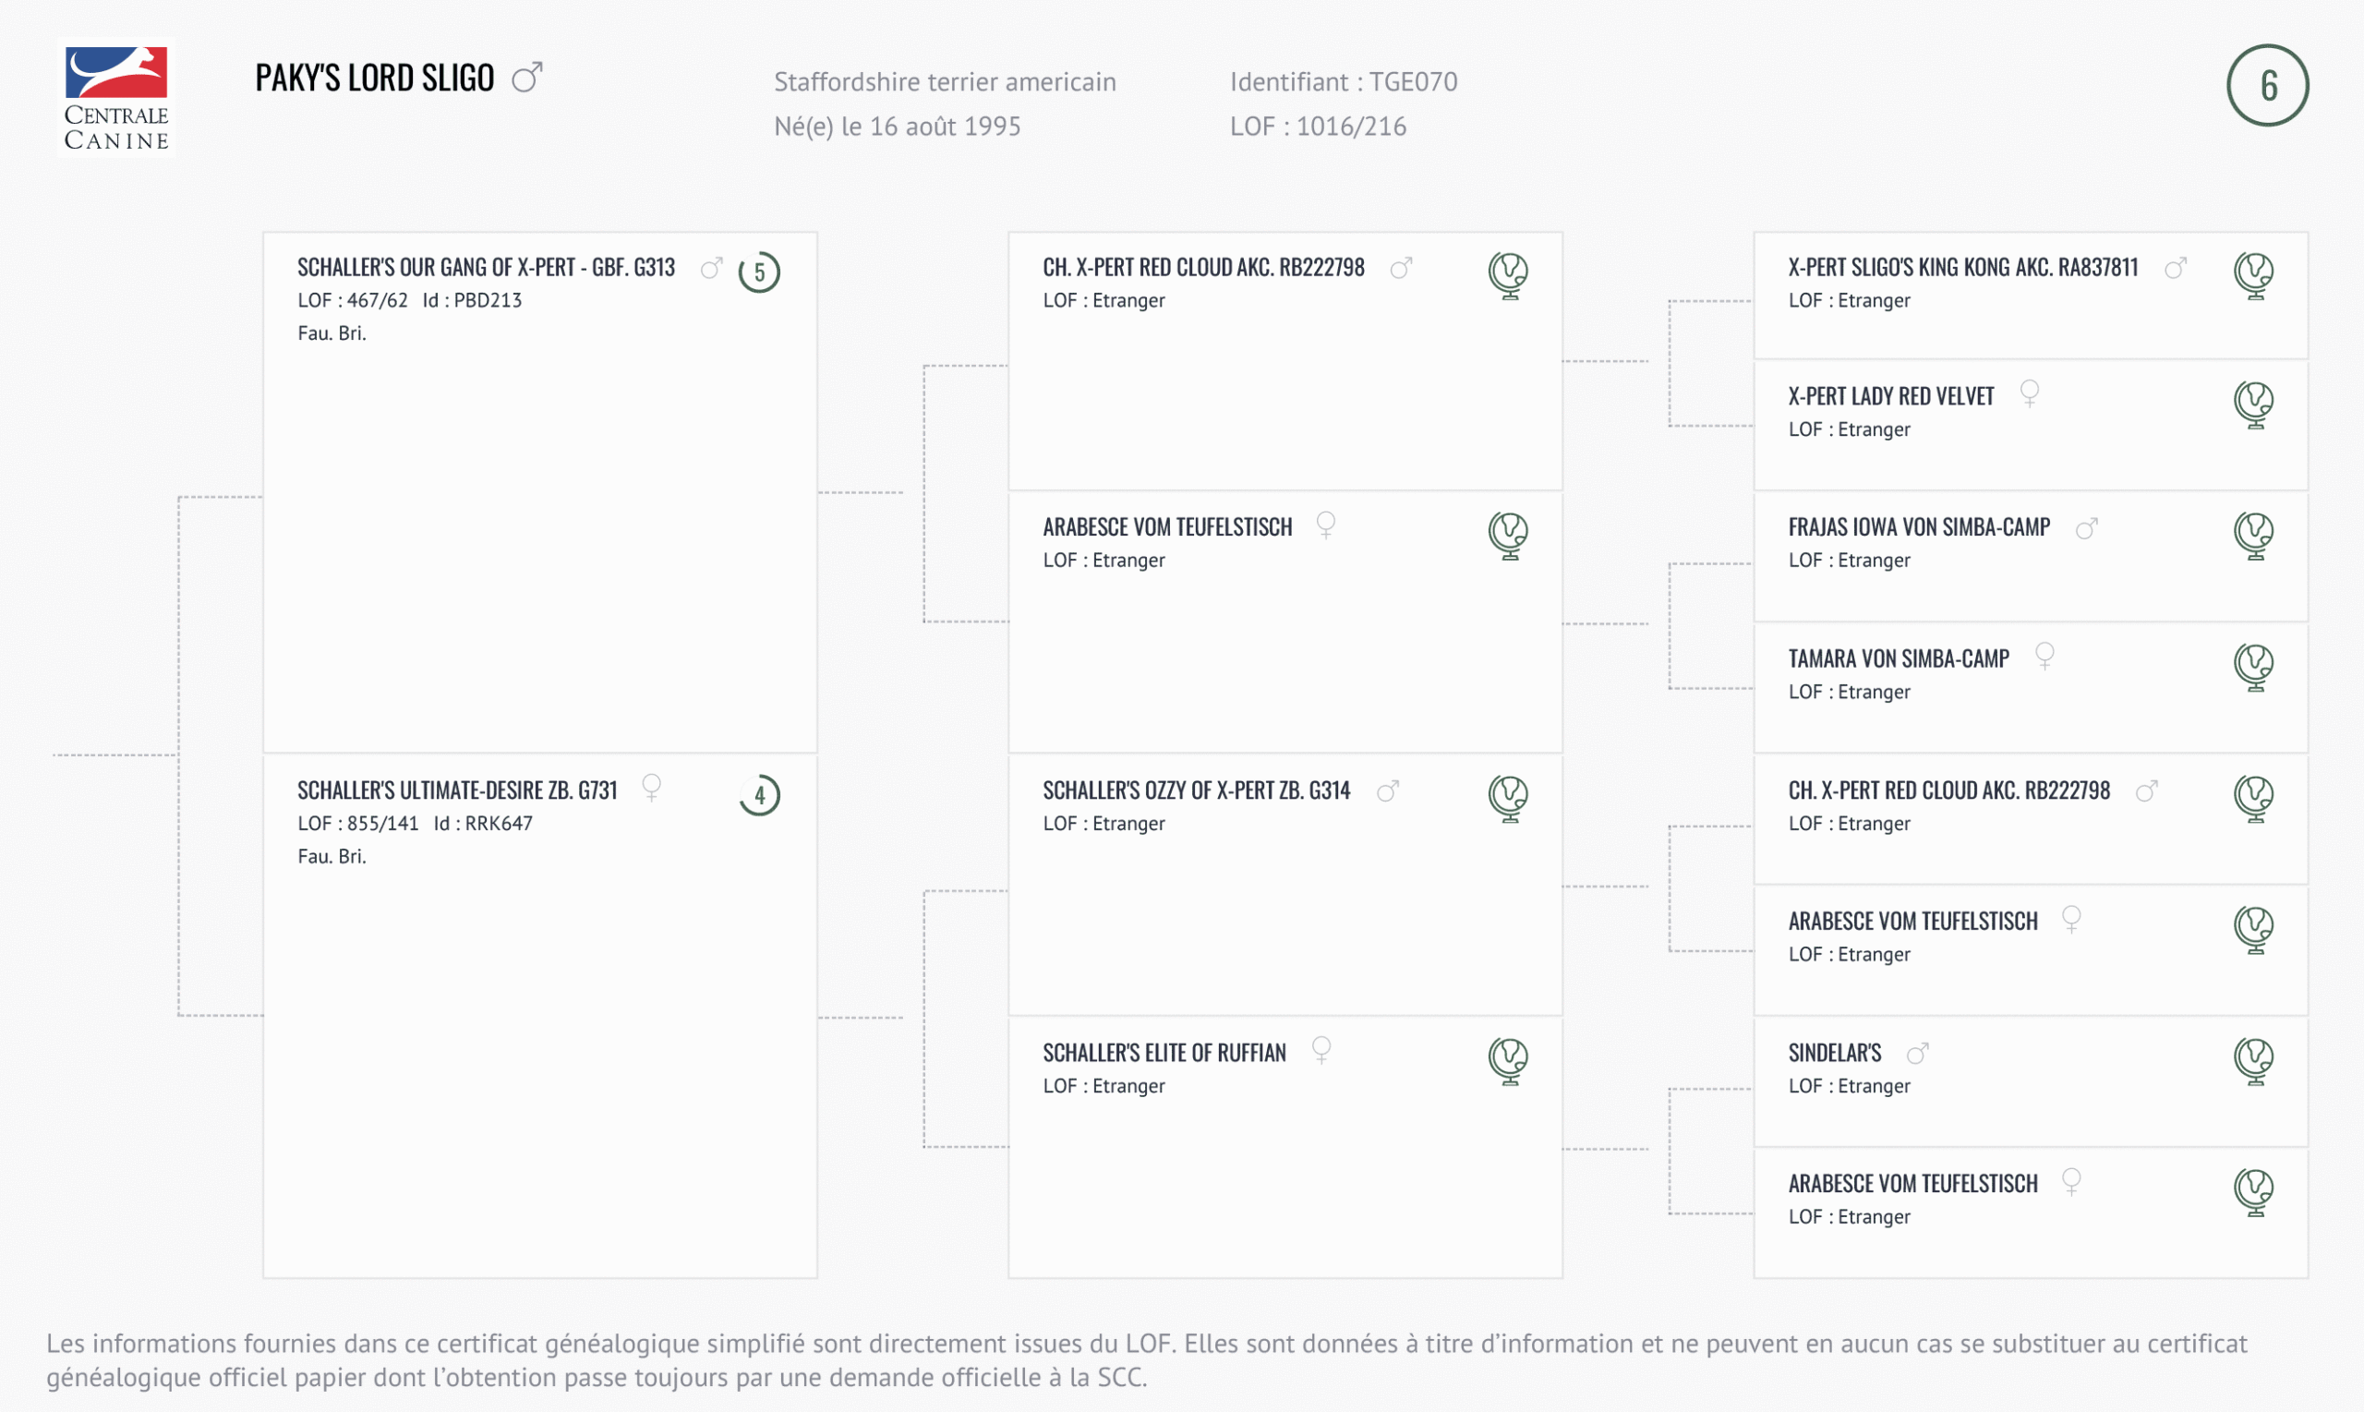2364x1412 pixels.
Task: Select Ch. X-Pert Red Cloud in second column
Action: point(1203,268)
